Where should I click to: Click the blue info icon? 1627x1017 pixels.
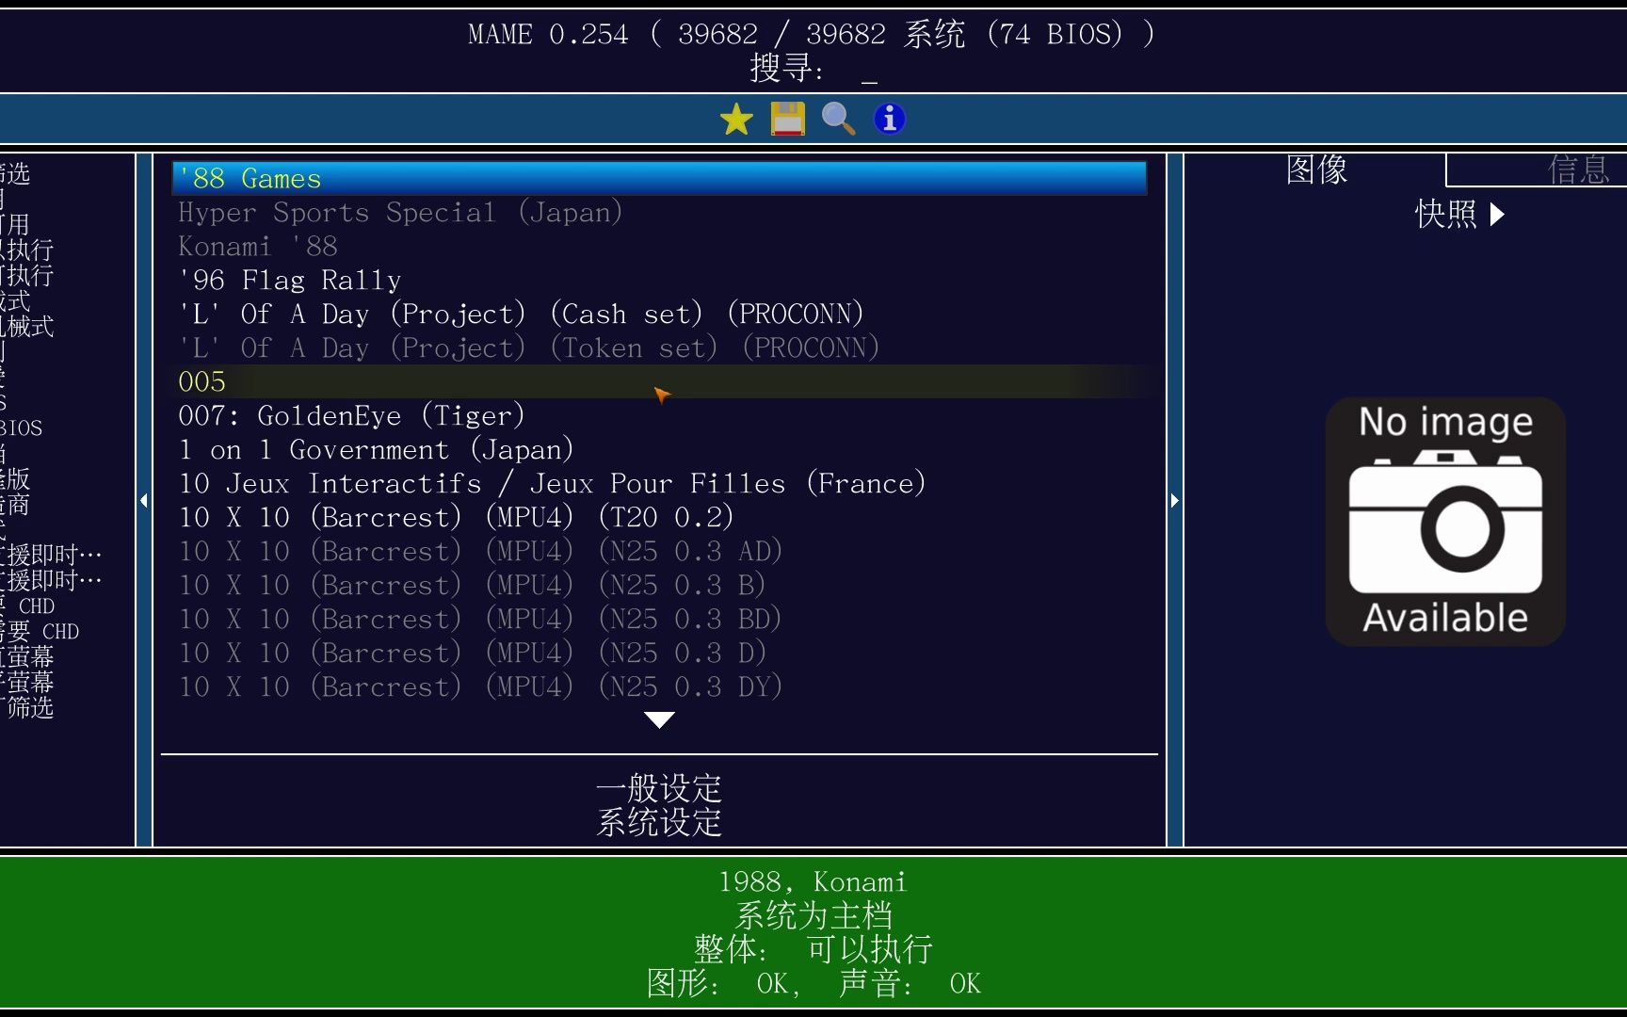click(x=889, y=120)
